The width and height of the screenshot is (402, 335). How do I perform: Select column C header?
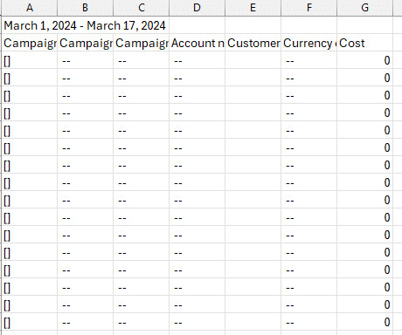(x=141, y=8)
